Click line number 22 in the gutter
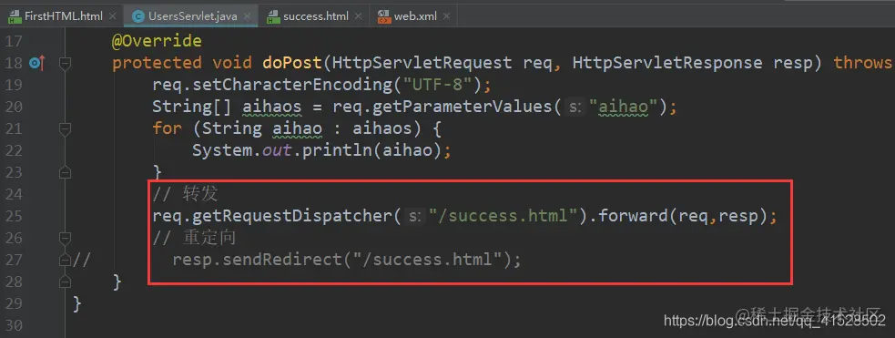895x338 pixels. [x=15, y=150]
